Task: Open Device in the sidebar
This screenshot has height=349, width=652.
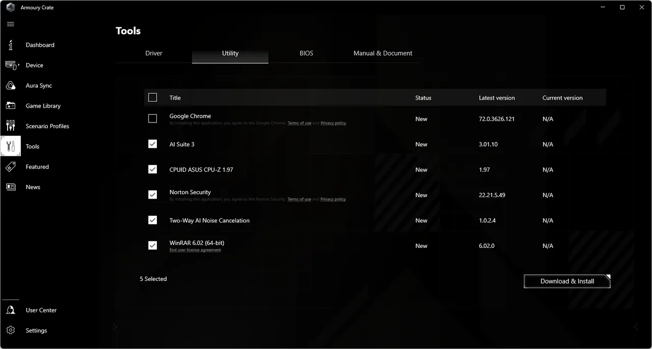Action: coord(35,65)
